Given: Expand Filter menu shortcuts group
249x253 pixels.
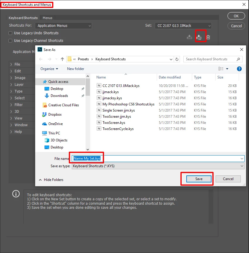Looking at the screenshot, I should [x=11, y=105].
